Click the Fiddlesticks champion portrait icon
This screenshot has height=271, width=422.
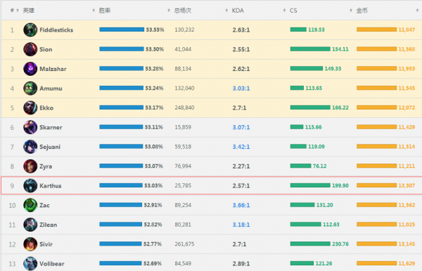[30, 29]
